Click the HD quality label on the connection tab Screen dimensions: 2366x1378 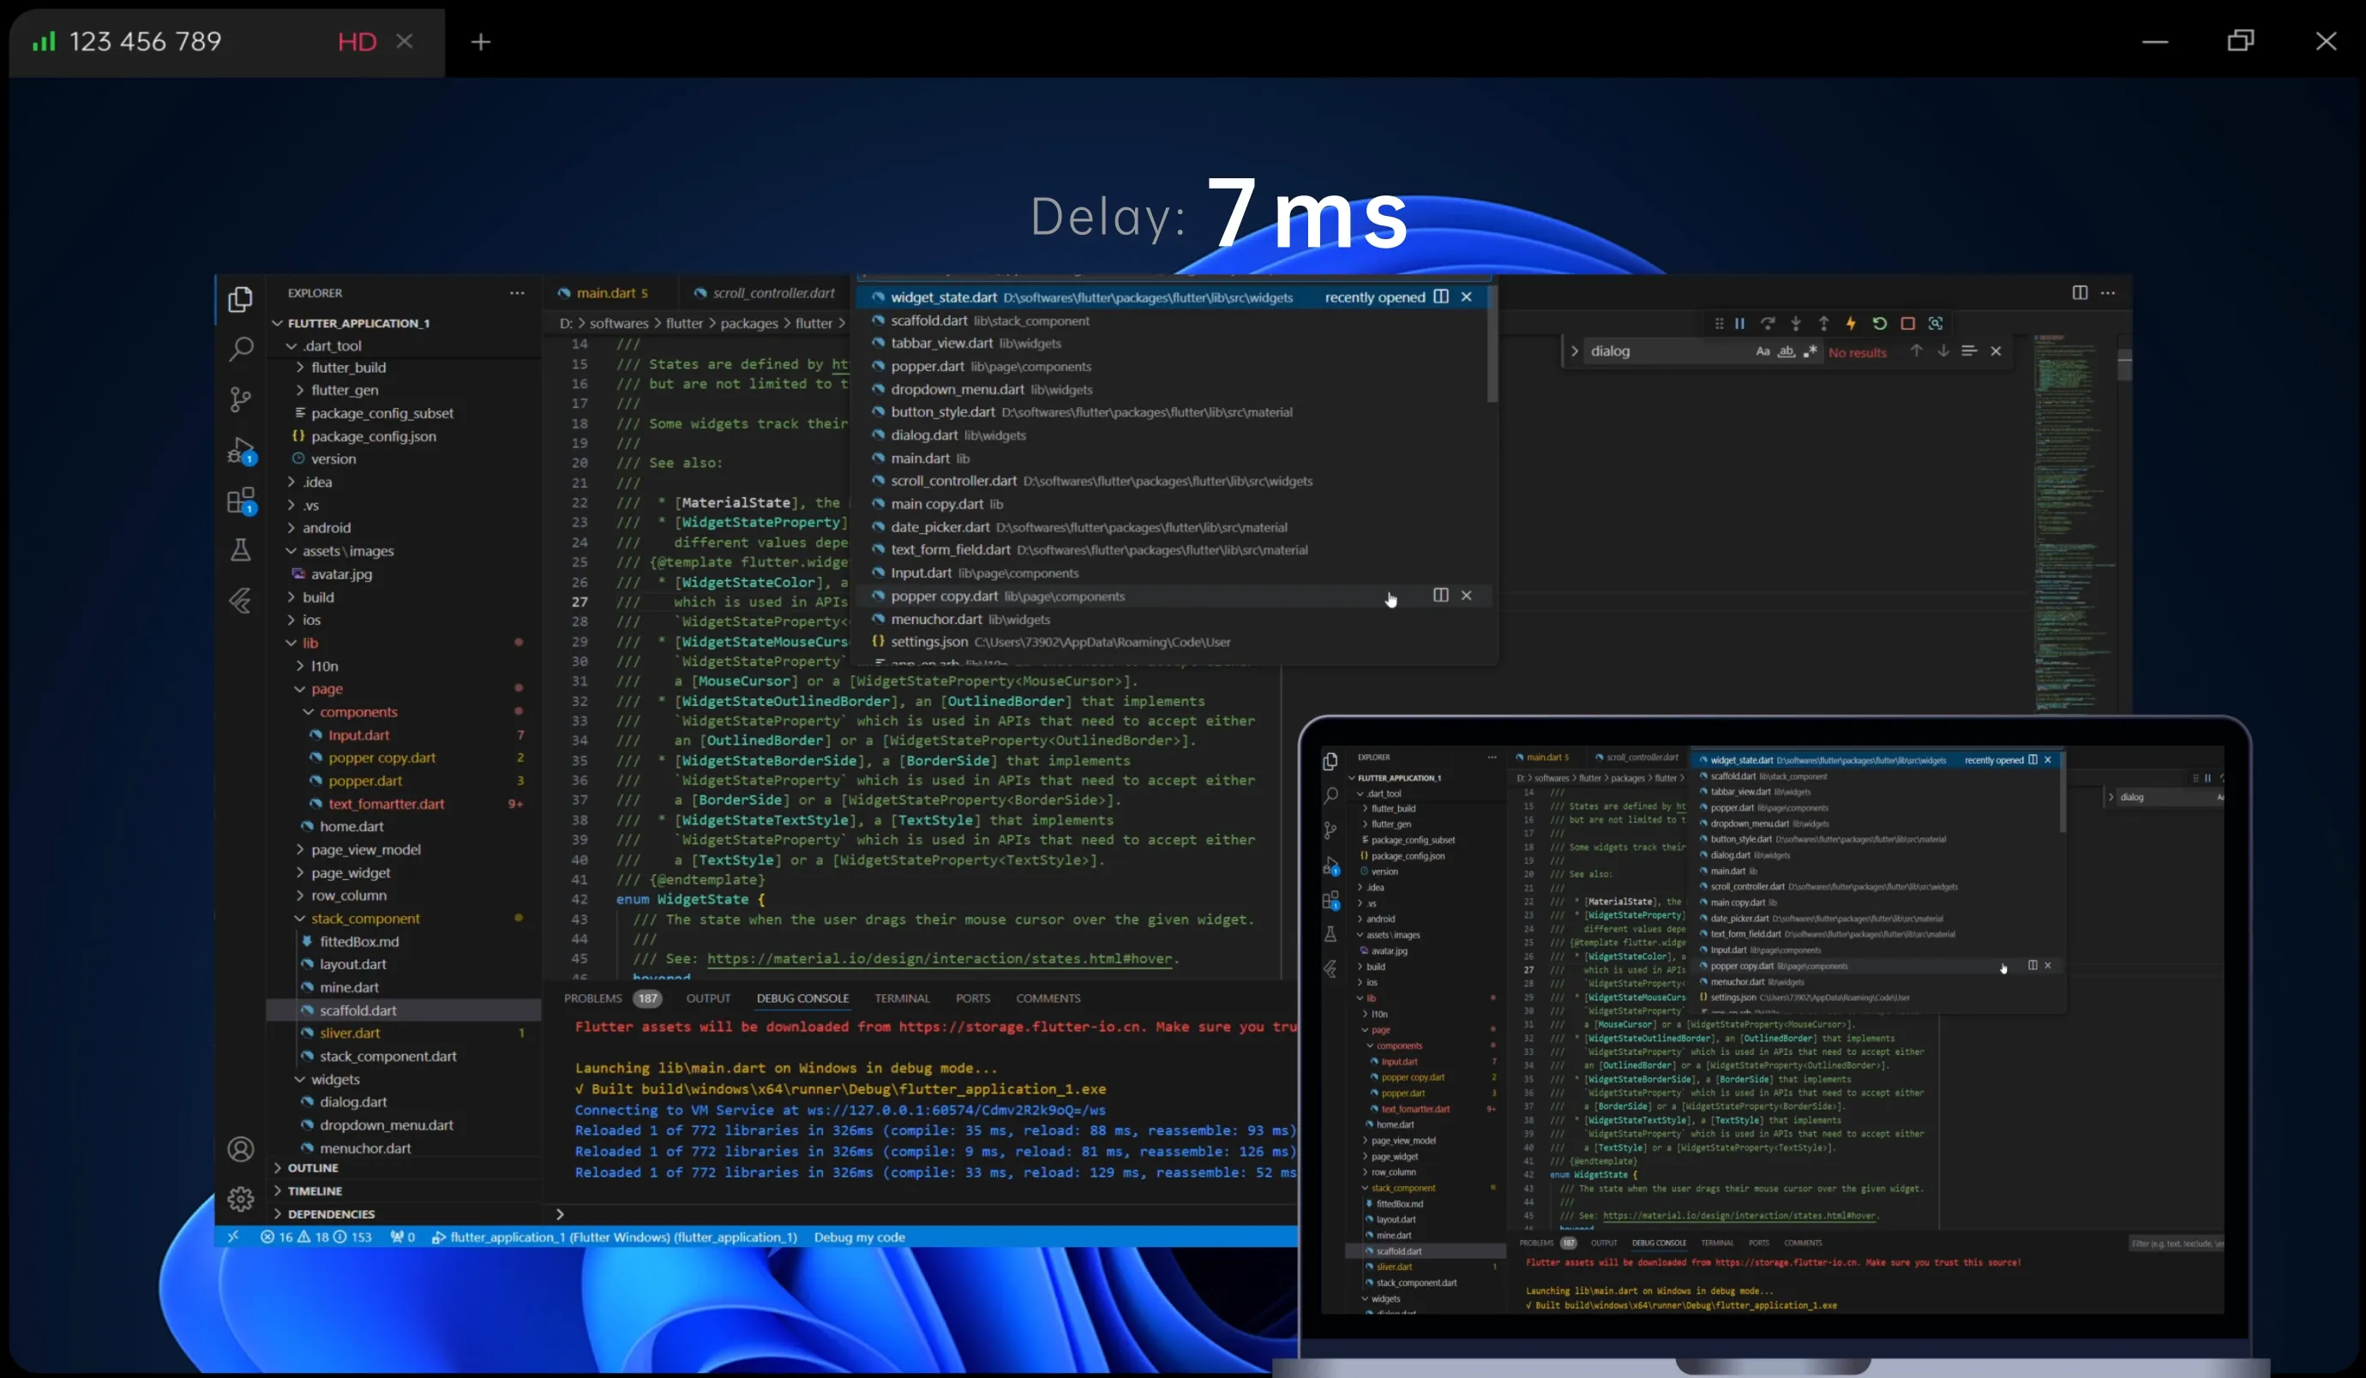tap(357, 41)
